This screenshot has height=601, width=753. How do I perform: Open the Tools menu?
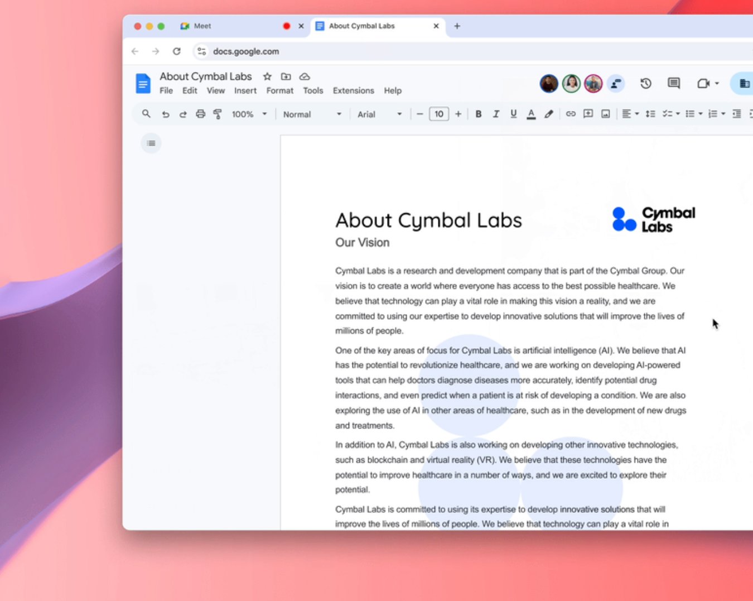point(313,90)
